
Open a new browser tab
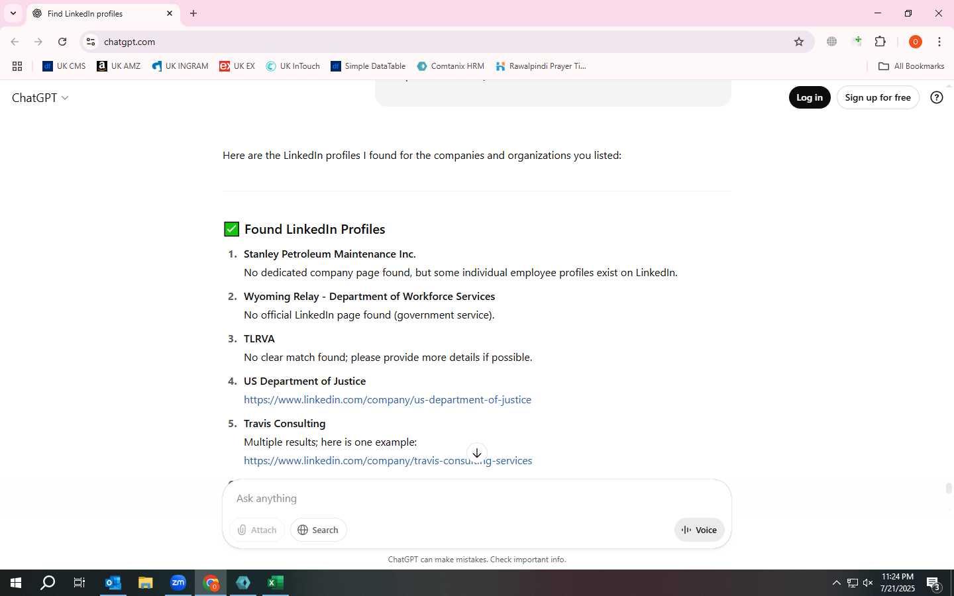pos(193,13)
